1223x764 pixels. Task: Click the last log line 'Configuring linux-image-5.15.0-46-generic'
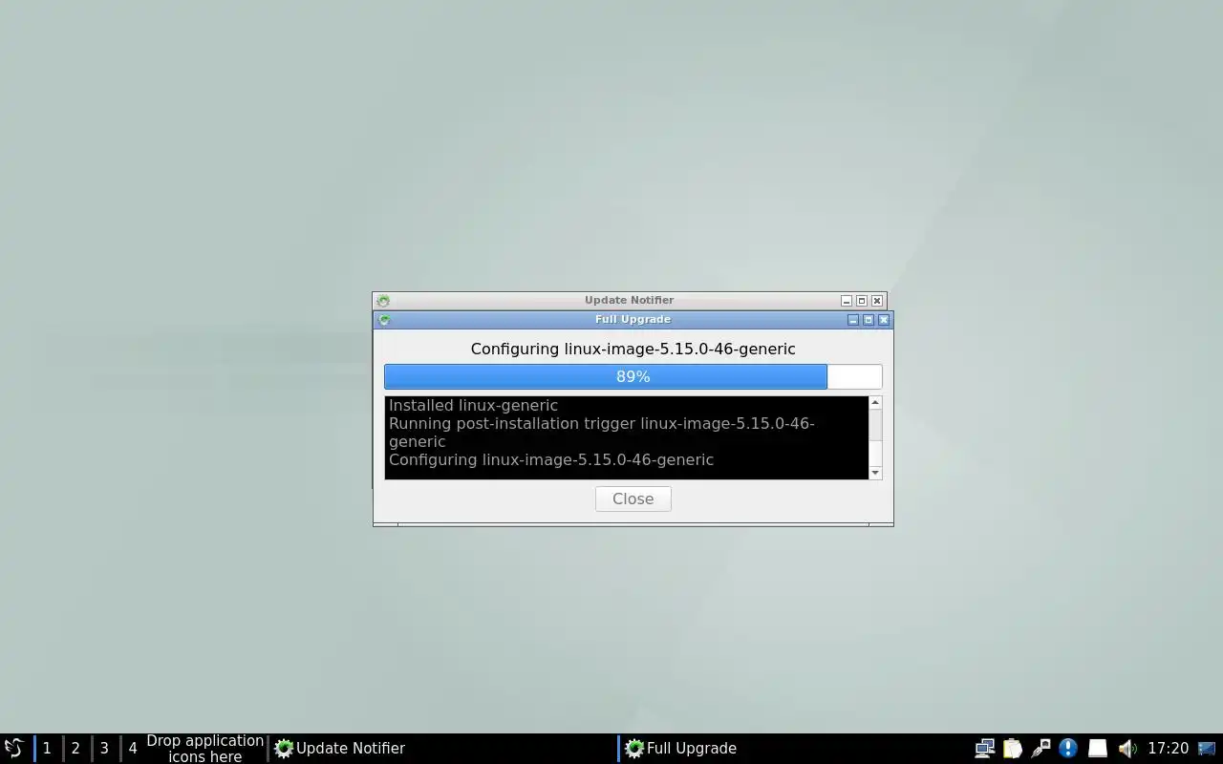[551, 459]
